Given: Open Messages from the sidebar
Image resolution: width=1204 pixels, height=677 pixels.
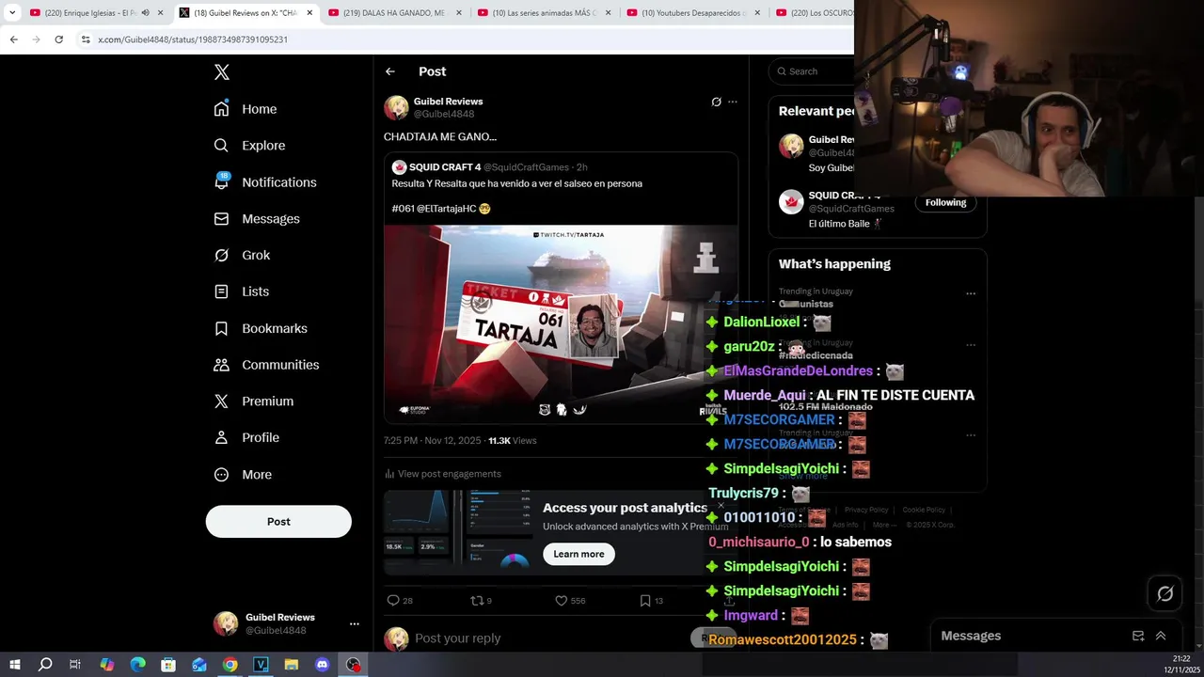Looking at the screenshot, I should click(x=257, y=219).
